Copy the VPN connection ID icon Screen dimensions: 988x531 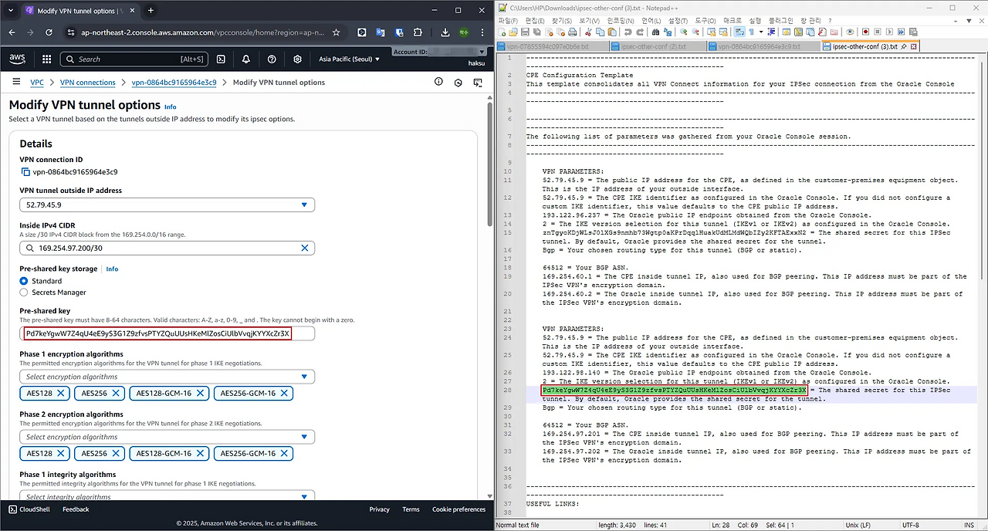point(25,171)
